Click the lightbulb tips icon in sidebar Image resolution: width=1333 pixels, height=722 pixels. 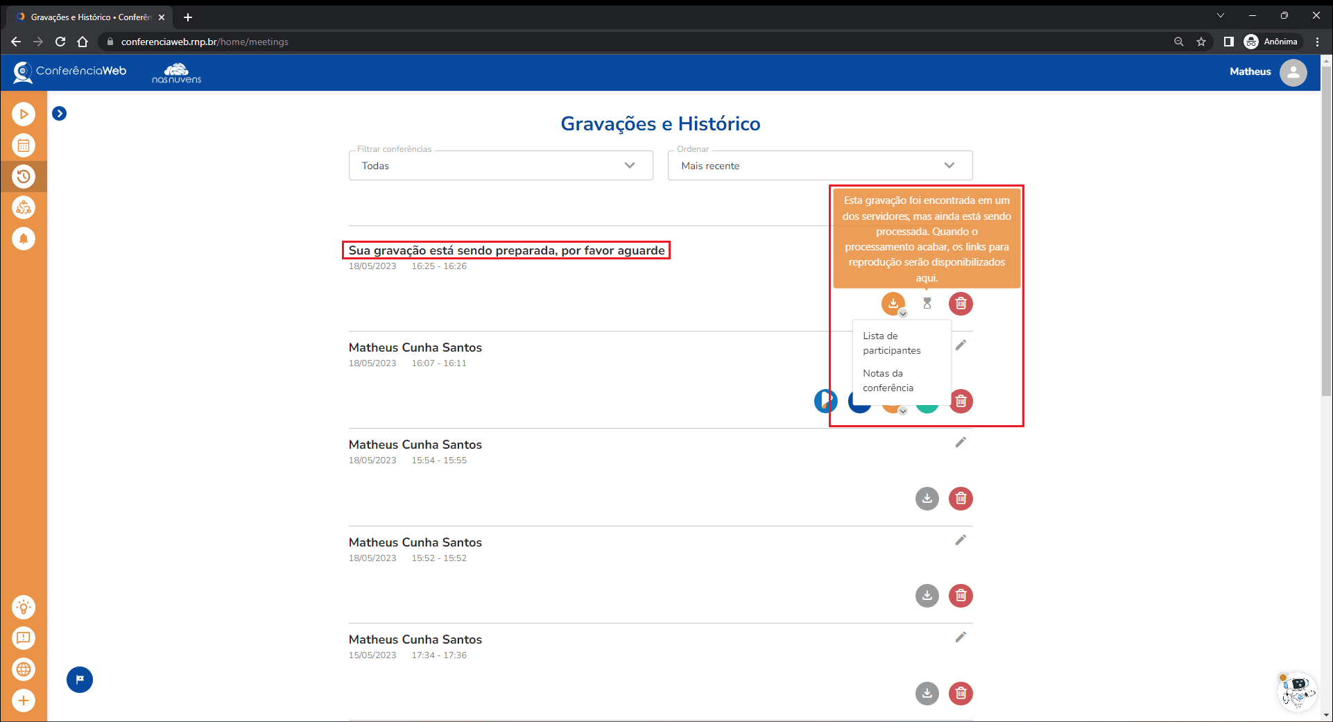24,608
